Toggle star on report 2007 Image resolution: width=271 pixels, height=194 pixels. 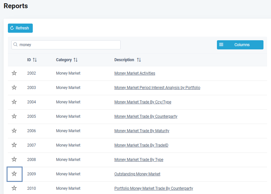[14, 145]
